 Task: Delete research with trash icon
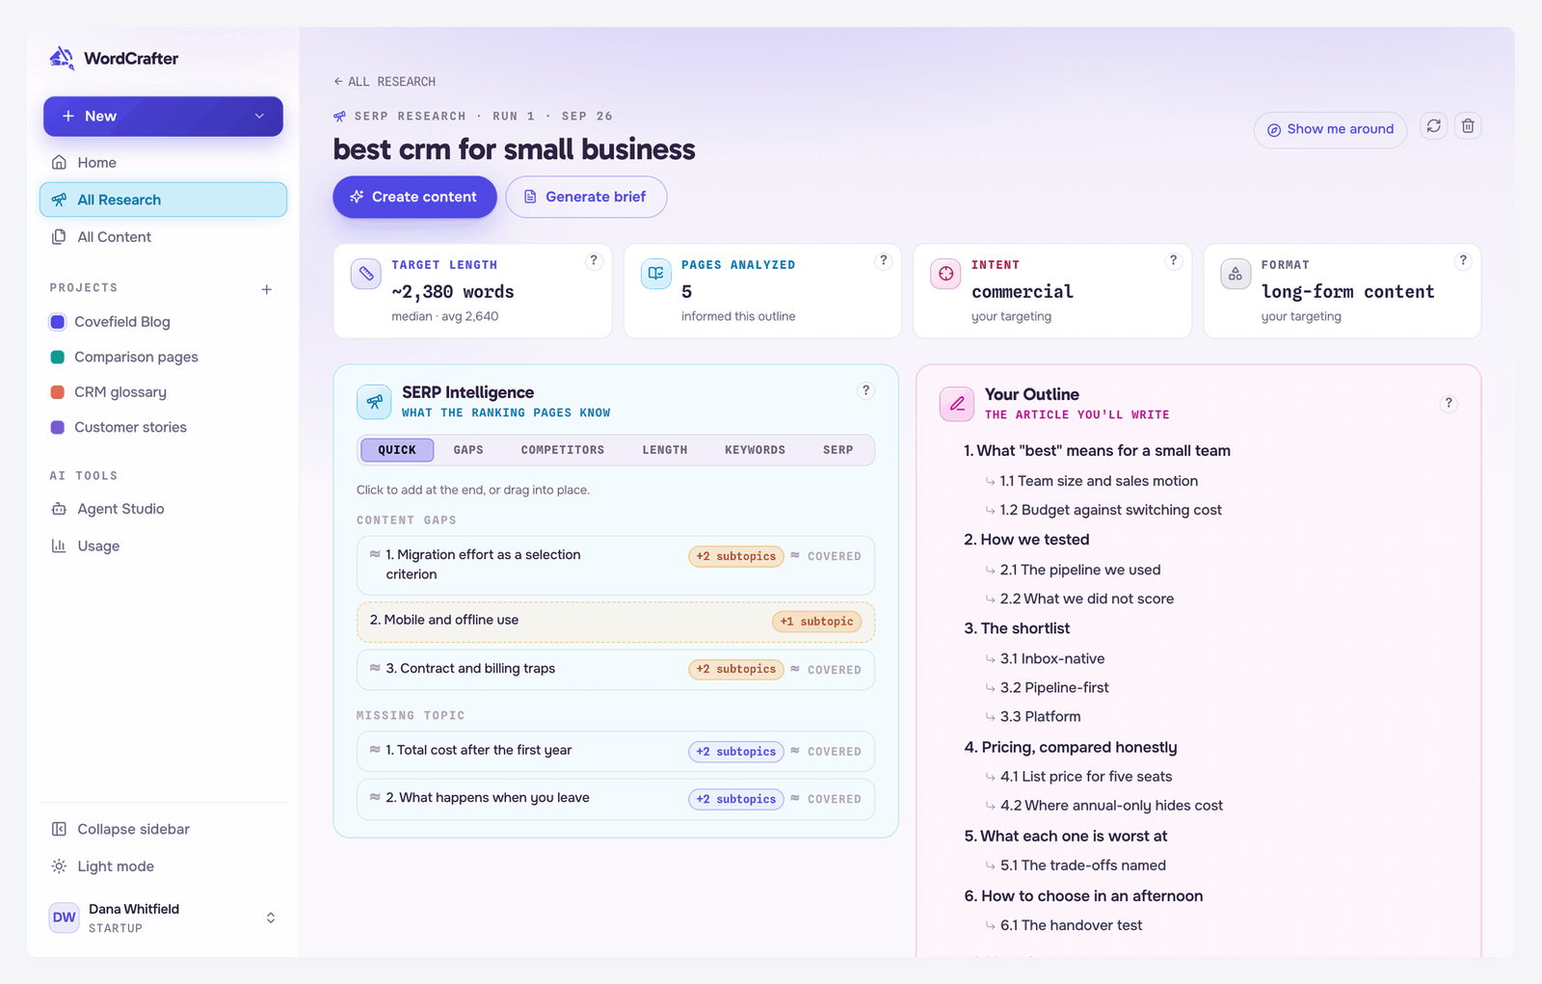[x=1468, y=126]
